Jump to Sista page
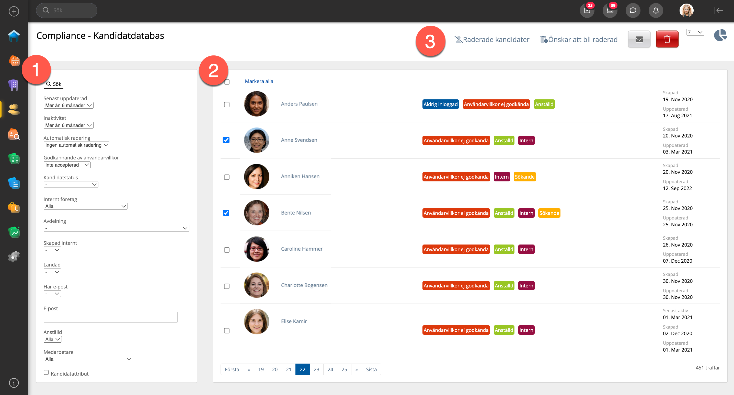The image size is (734, 395). pos(371,369)
